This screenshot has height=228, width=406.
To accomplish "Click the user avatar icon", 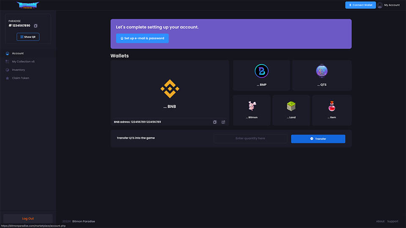I will click(x=380, y=5).
